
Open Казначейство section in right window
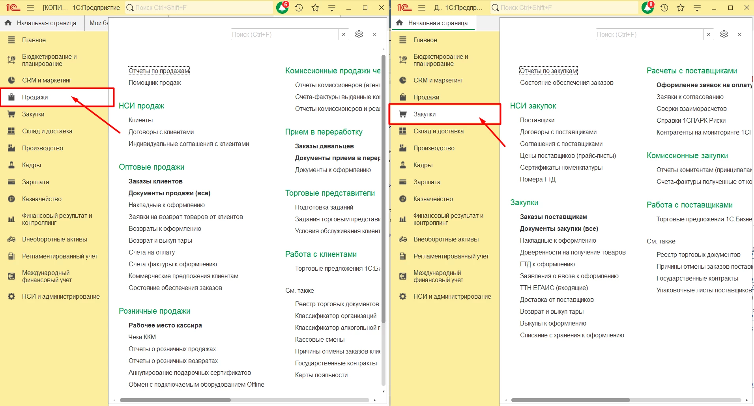[445, 199]
